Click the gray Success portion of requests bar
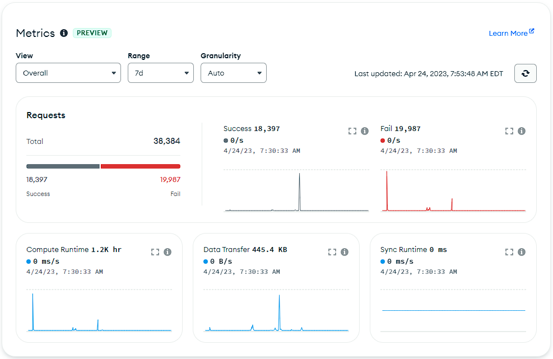Screen dimensions: 553x359 pos(63,166)
